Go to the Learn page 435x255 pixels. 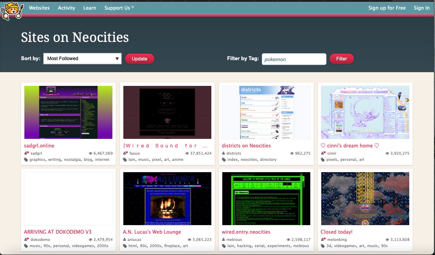point(90,8)
